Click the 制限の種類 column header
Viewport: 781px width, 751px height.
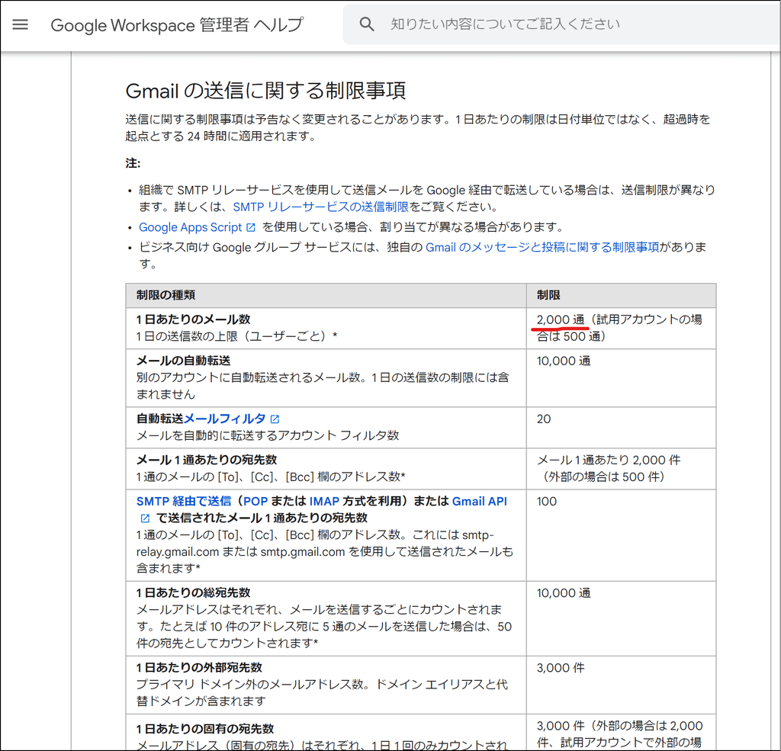pyautogui.click(x=166, y=295)
